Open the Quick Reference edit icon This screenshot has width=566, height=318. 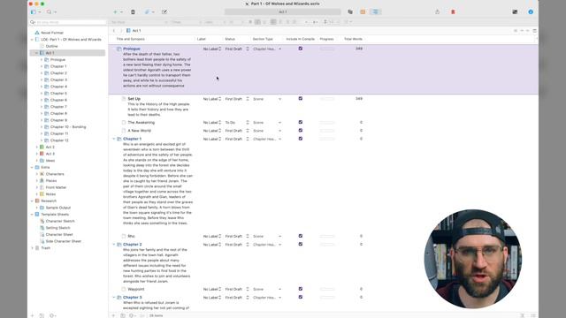pos(164,11)
